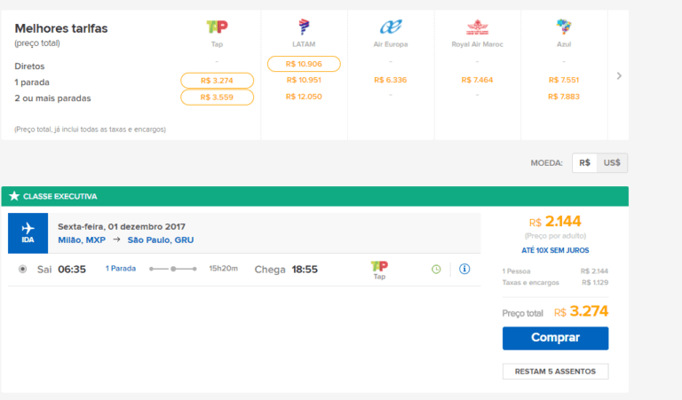Choose Air Europa fare R$ 6.336
The width and height of the screenshot is (682, 400).
pyautogui.click(x=391, y=80)
